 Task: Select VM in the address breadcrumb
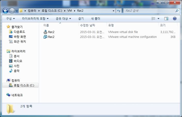[69, 11]
